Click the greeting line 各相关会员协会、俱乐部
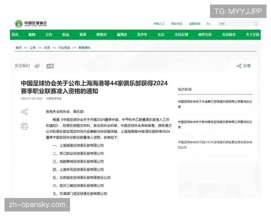 (x=65, y=112)
